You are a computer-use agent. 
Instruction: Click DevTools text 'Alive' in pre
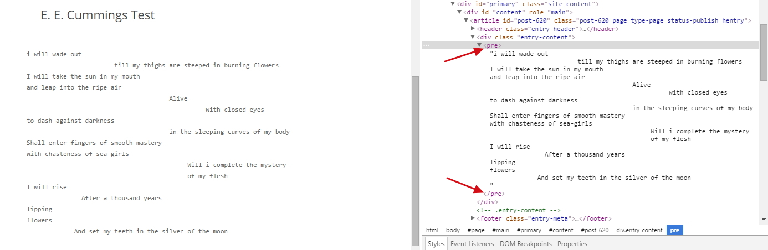click(x=642, y=85)
